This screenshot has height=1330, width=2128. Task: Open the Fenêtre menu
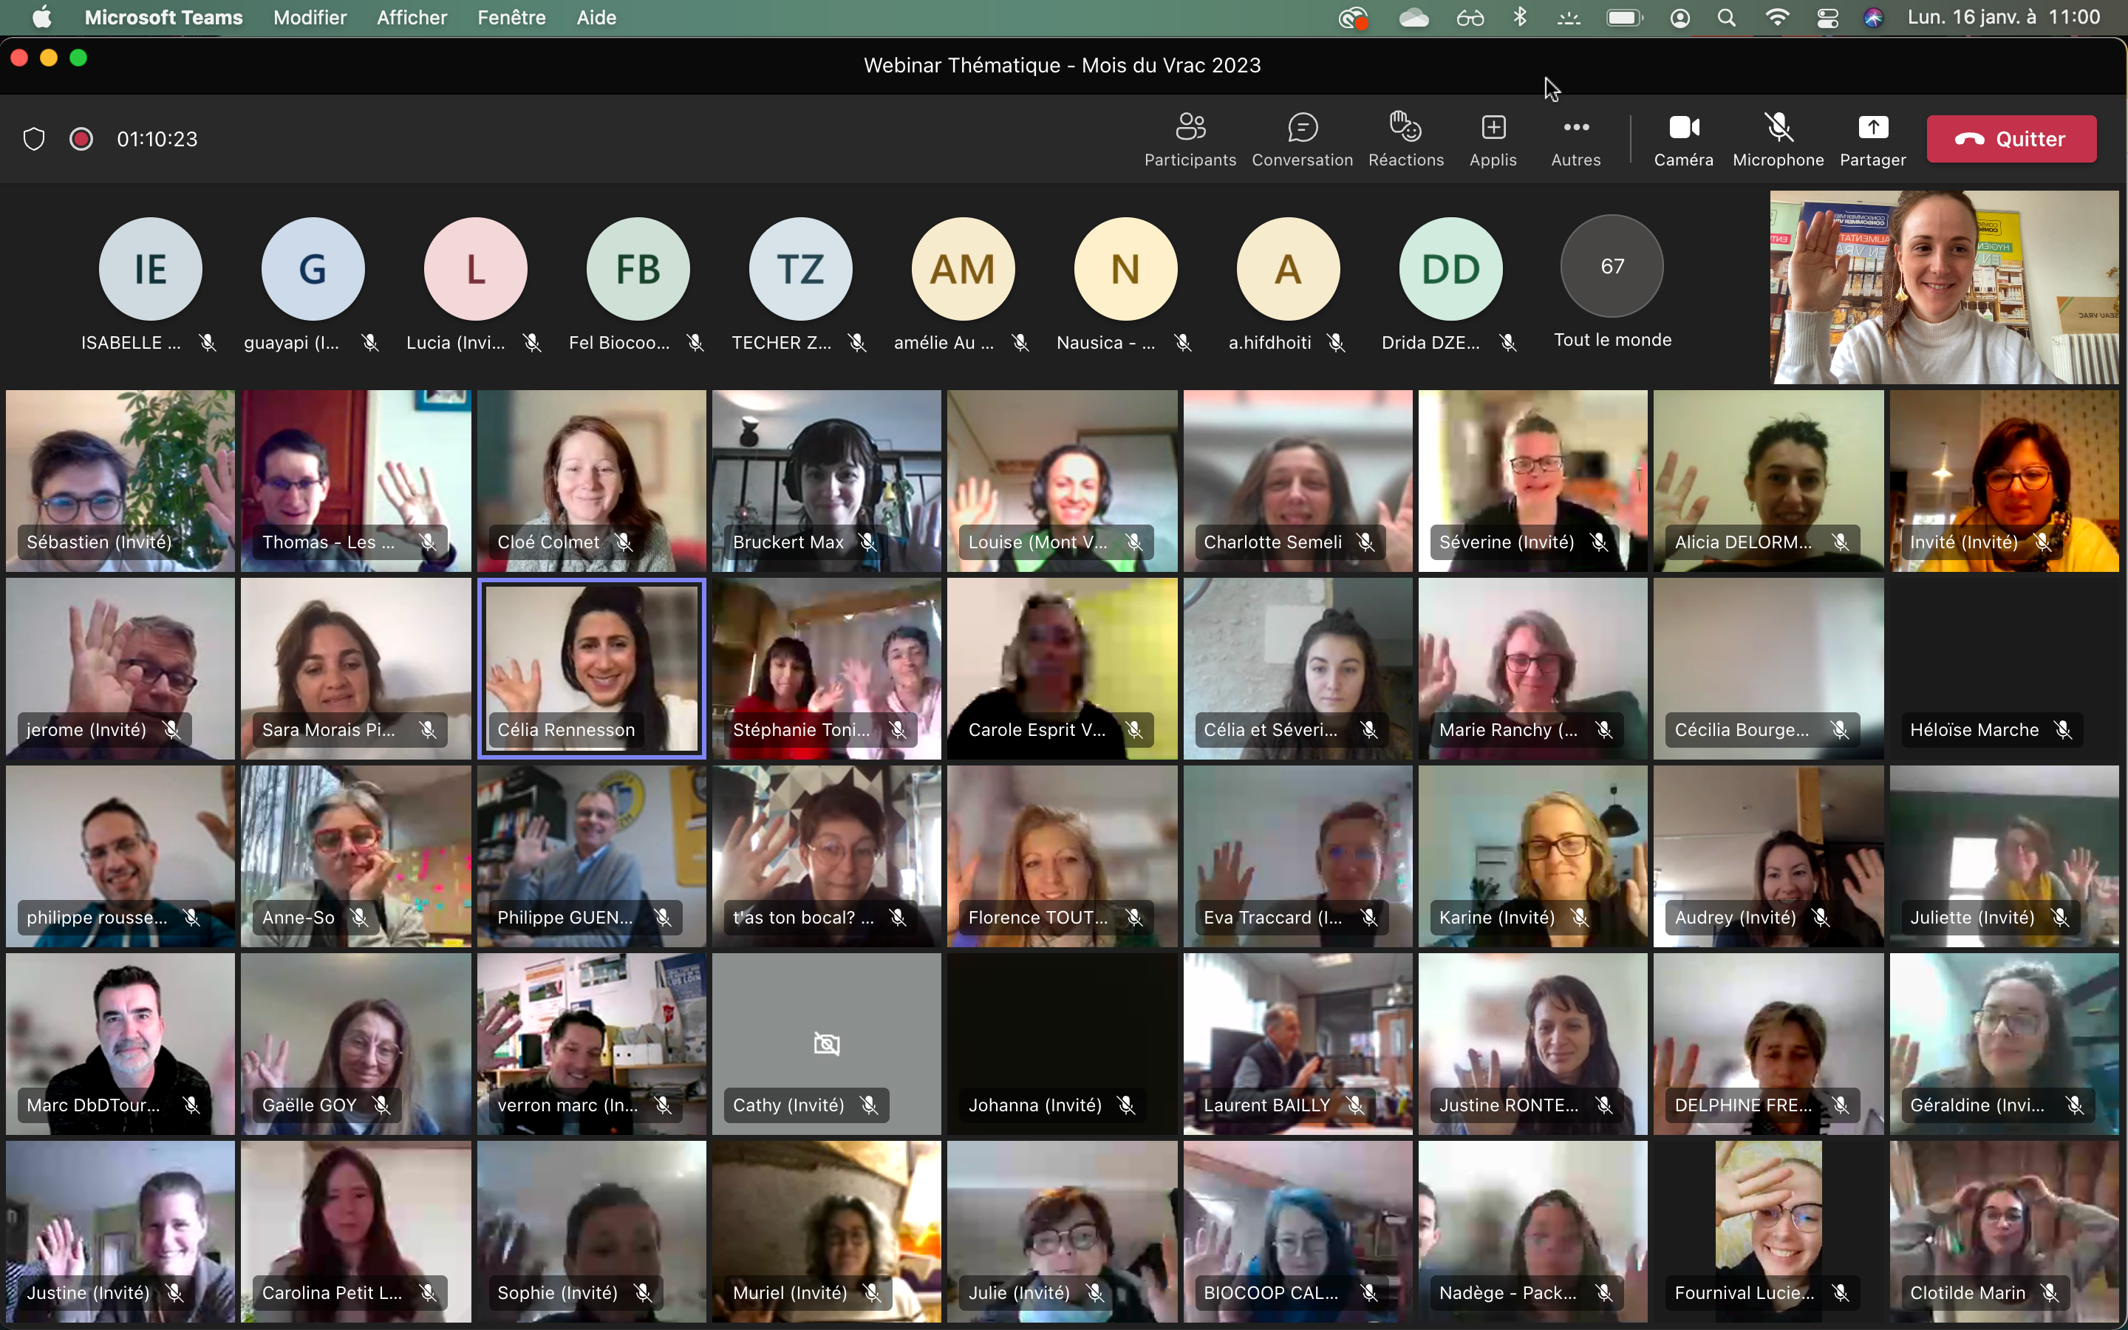click(x=511, y=18)
